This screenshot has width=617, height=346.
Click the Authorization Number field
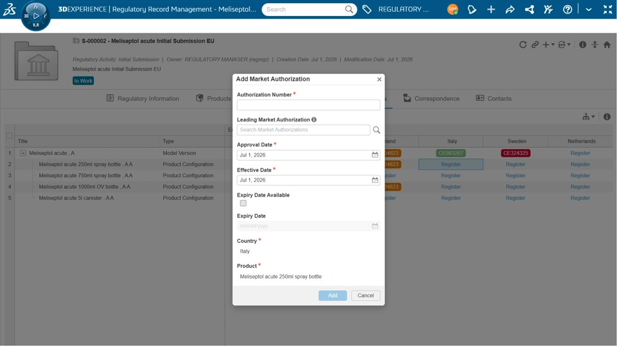308,105
